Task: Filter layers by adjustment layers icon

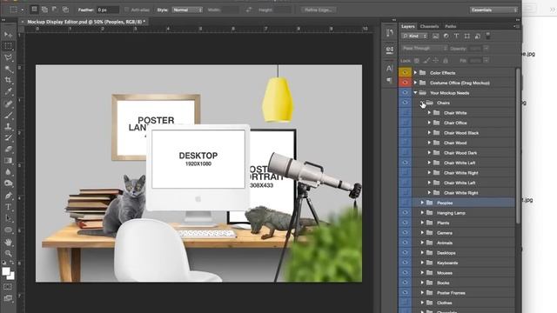Action: (x=446, y=36)
